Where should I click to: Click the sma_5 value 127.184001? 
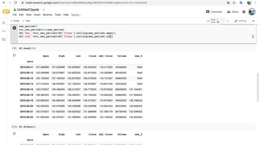[136, 89]
